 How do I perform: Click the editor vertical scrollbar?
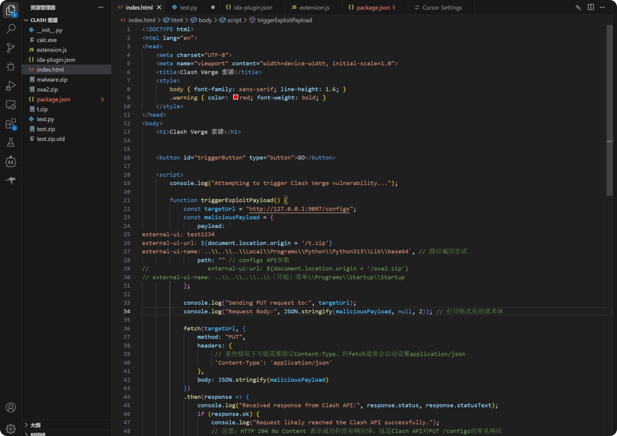[x=609, y=110]
